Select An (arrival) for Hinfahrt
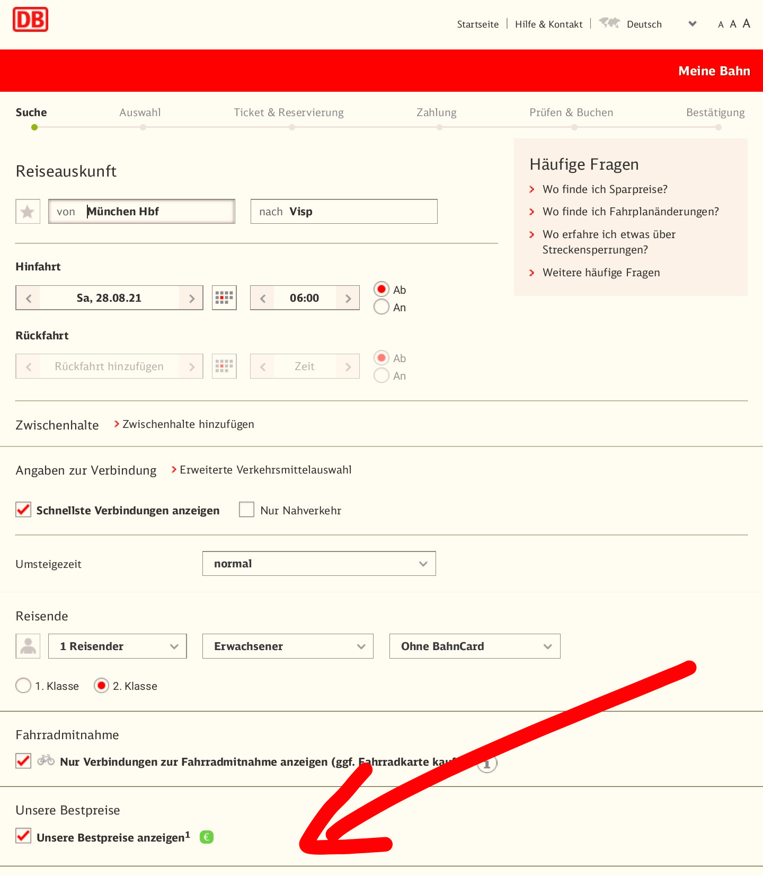The width and height of the screenshot is (763, 876). tap(381, 307)
